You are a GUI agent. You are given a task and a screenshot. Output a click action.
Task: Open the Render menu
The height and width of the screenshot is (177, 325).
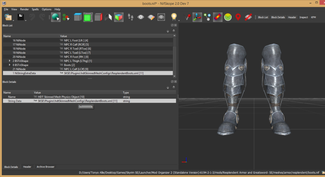click(24, 10)
